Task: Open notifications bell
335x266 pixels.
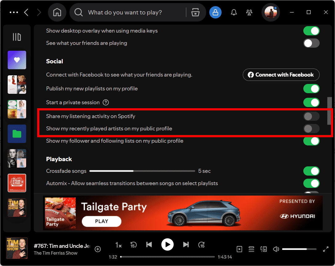Action: [234, 12]
